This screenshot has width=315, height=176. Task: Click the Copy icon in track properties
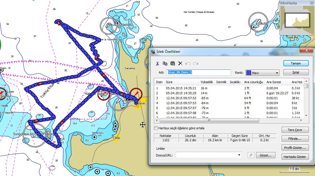click(165, 63)
